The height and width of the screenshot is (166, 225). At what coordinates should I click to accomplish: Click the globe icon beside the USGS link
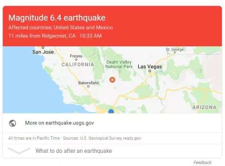12,123
